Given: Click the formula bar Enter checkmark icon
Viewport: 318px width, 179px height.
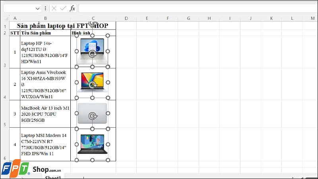Looking at the screenshot, I should pyautogui.click(x=63, y=8).
